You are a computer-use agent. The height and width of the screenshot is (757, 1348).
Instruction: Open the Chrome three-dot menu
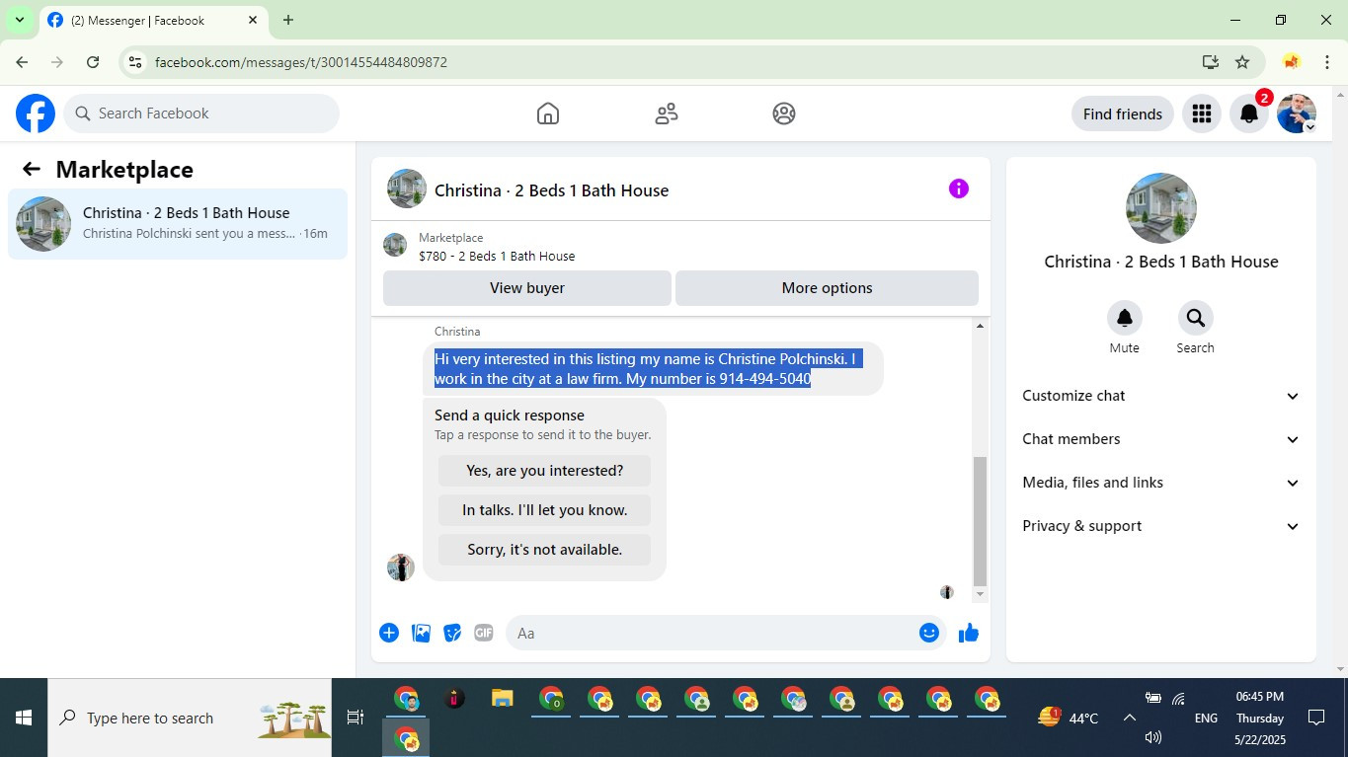[1327, 62]
